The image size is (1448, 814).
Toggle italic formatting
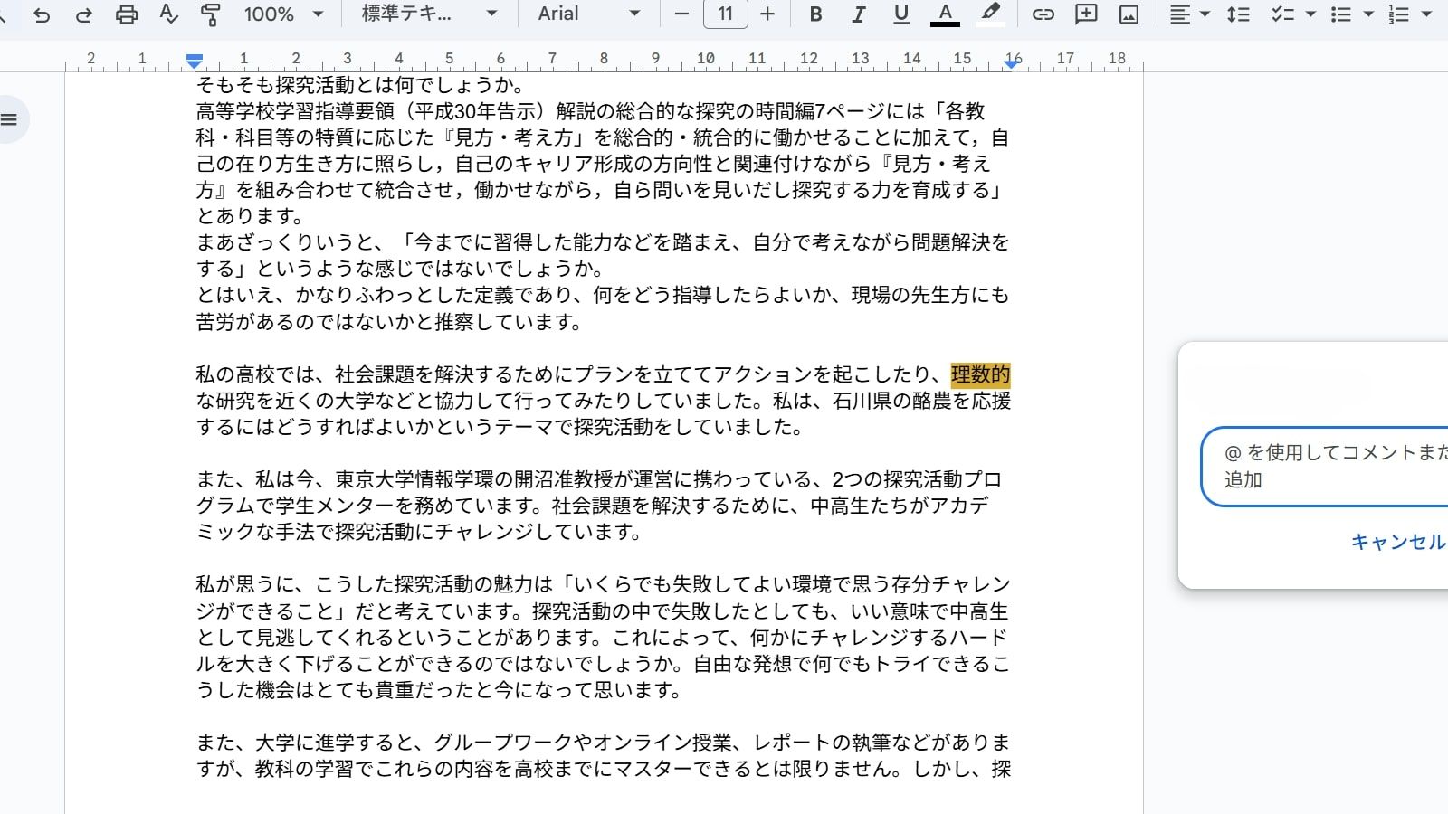click(x=858, y=14)
